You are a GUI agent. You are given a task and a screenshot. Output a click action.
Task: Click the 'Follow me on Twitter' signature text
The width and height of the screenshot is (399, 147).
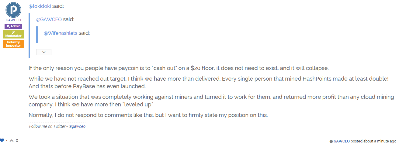pos(48,126)
